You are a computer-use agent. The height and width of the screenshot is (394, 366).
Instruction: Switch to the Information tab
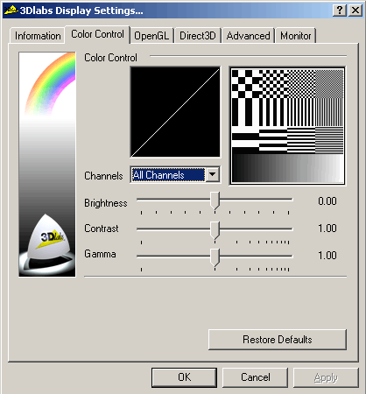click(x=38, y=36)
